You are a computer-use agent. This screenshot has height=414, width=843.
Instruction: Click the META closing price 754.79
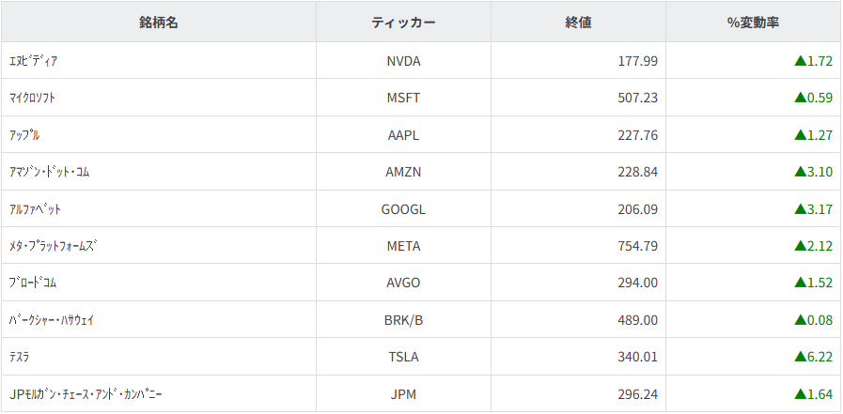point(637,246)
